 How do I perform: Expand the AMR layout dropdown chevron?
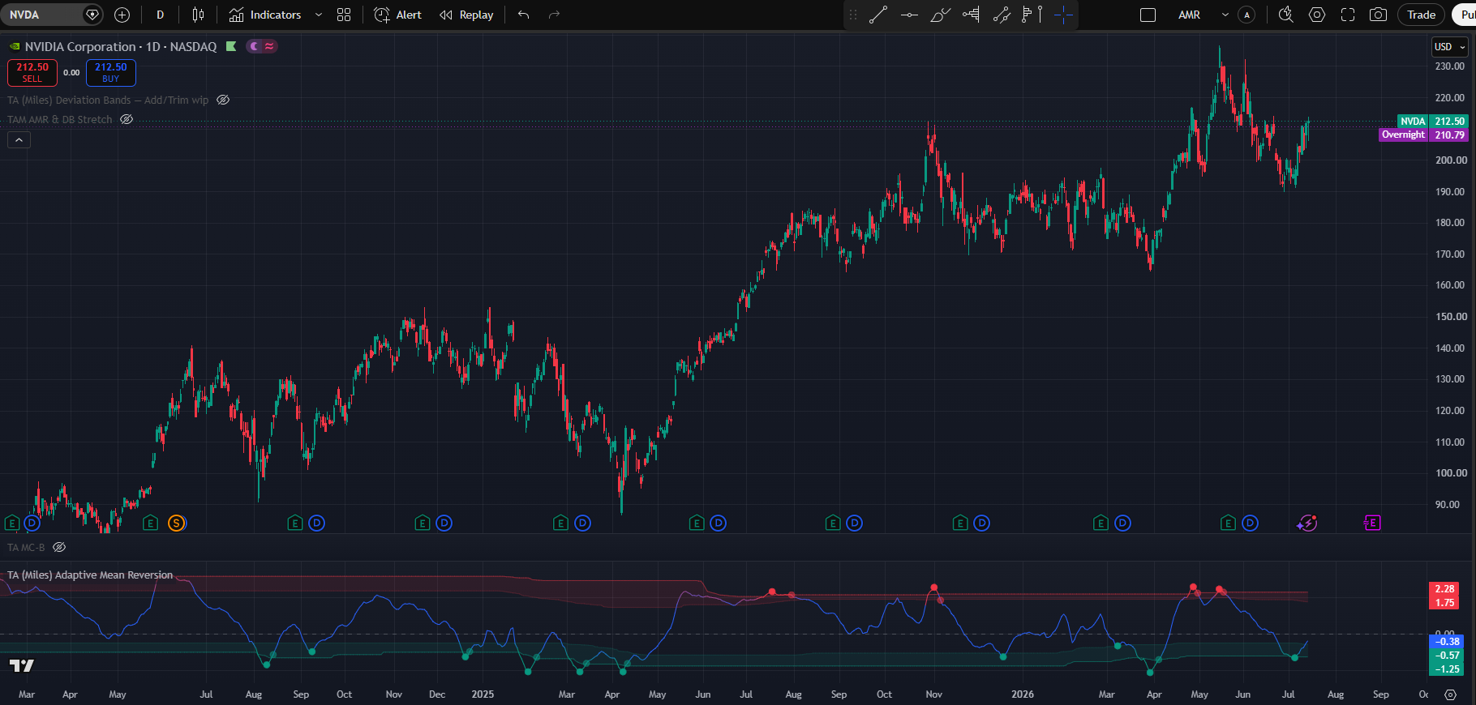[1225, 15]
